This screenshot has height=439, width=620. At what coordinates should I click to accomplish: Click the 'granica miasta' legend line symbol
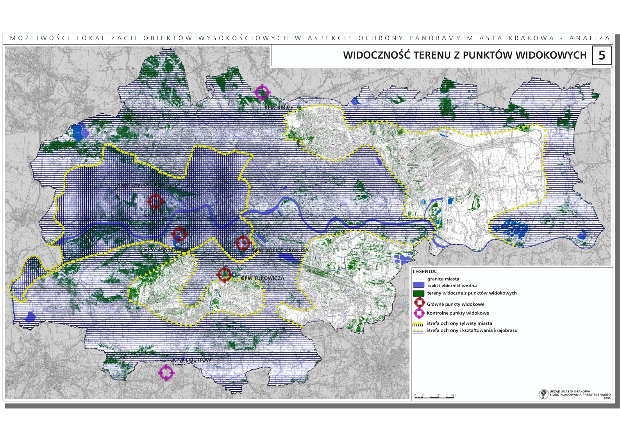tap(419, 279)
